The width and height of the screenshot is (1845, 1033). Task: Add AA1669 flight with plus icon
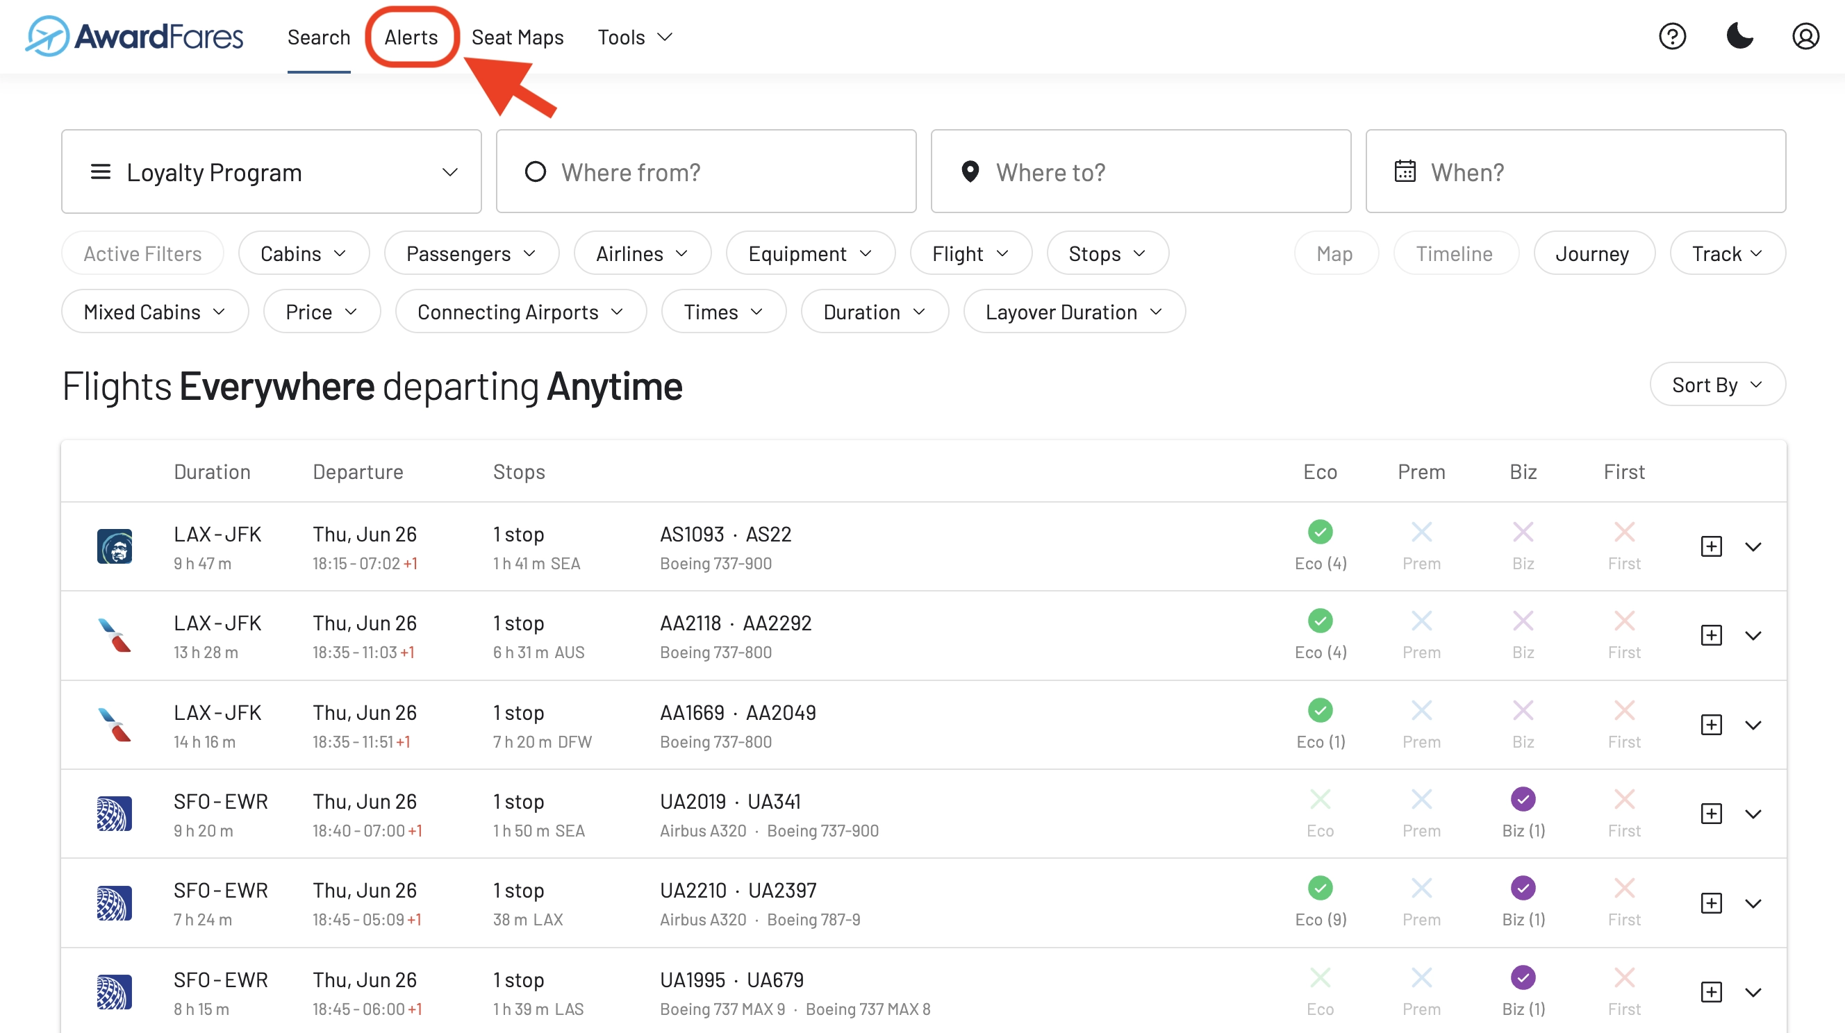tap(1711, 725)
